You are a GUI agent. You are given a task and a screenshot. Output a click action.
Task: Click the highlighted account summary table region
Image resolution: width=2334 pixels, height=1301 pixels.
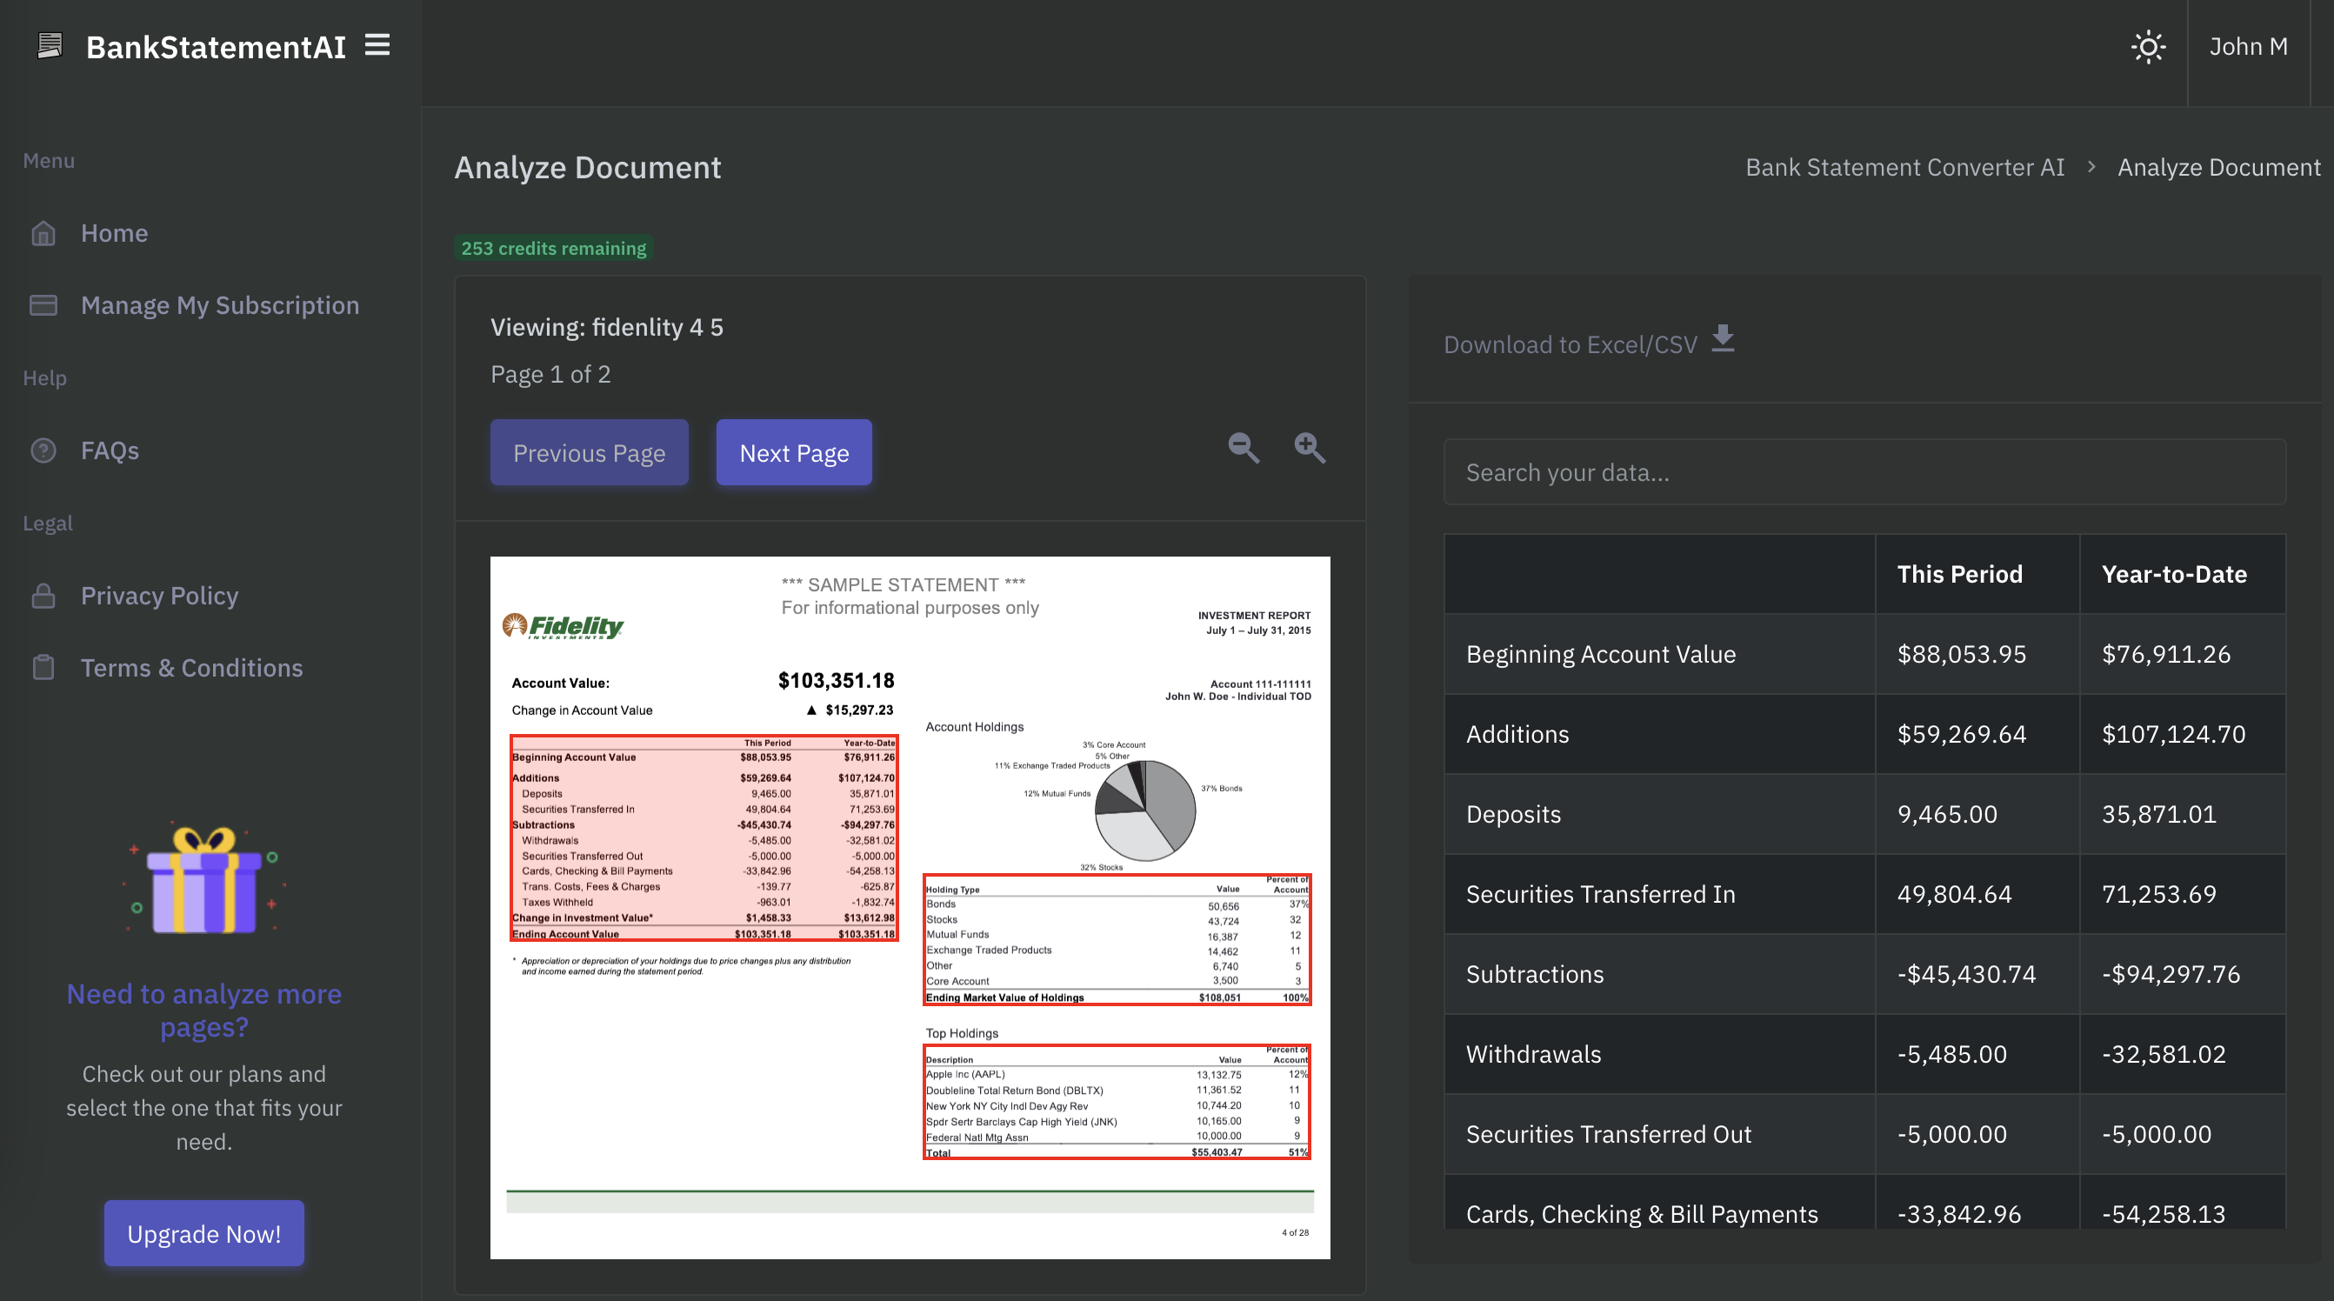click(x=704, y=838)
